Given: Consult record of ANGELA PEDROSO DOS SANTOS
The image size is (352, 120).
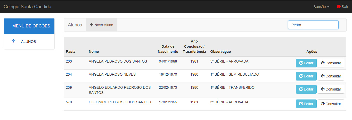Looking at the screenshot, I should coord(331,63).
